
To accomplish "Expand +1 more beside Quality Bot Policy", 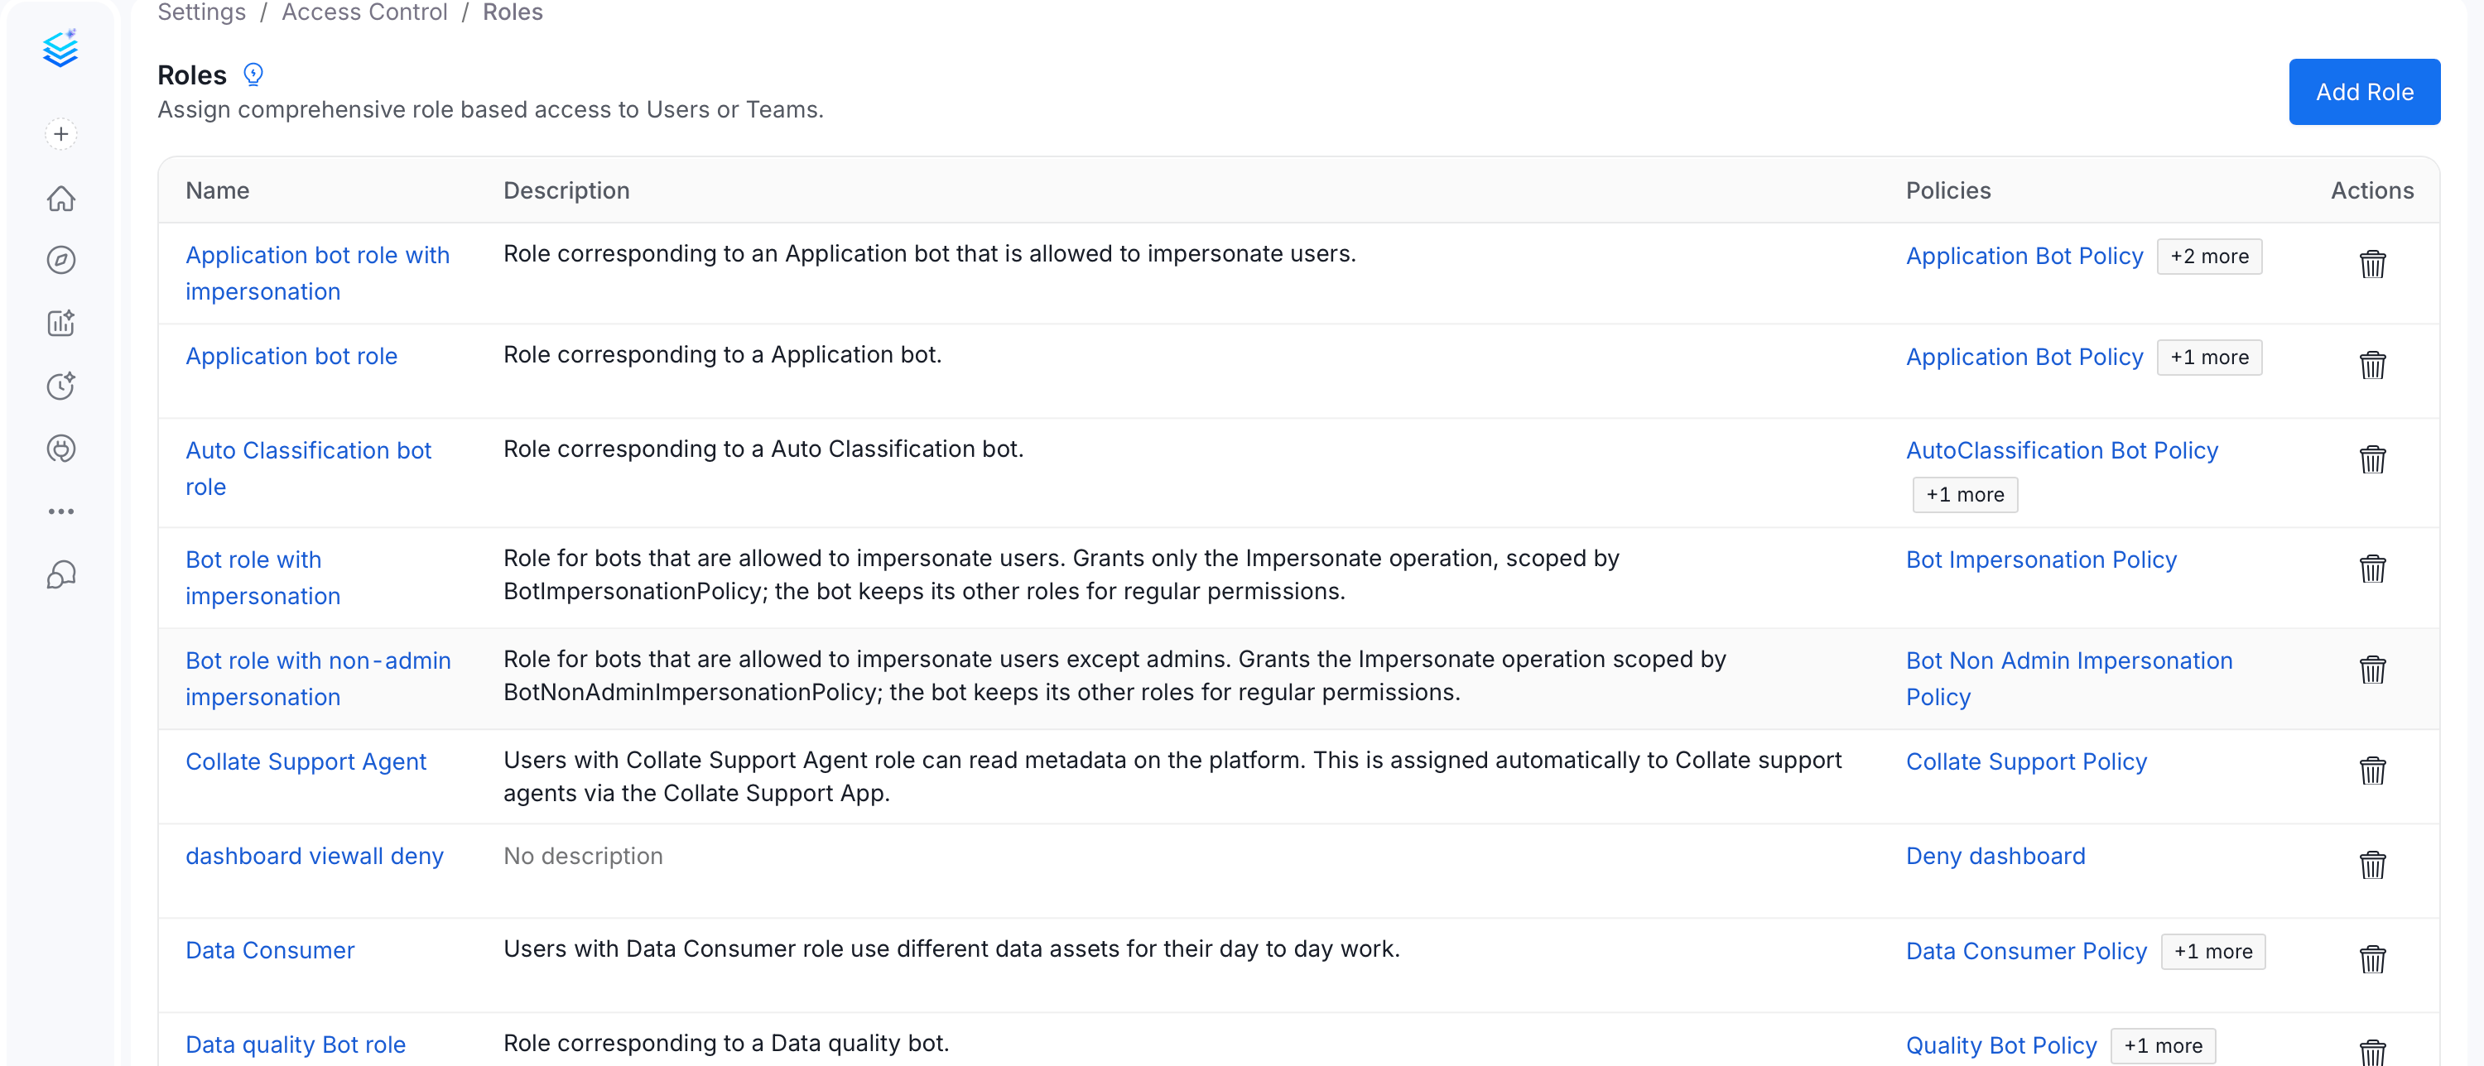I will click(2163, 1047).
